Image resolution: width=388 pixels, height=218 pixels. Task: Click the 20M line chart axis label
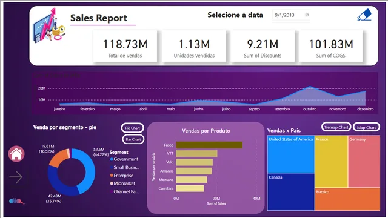pos(42,88)
